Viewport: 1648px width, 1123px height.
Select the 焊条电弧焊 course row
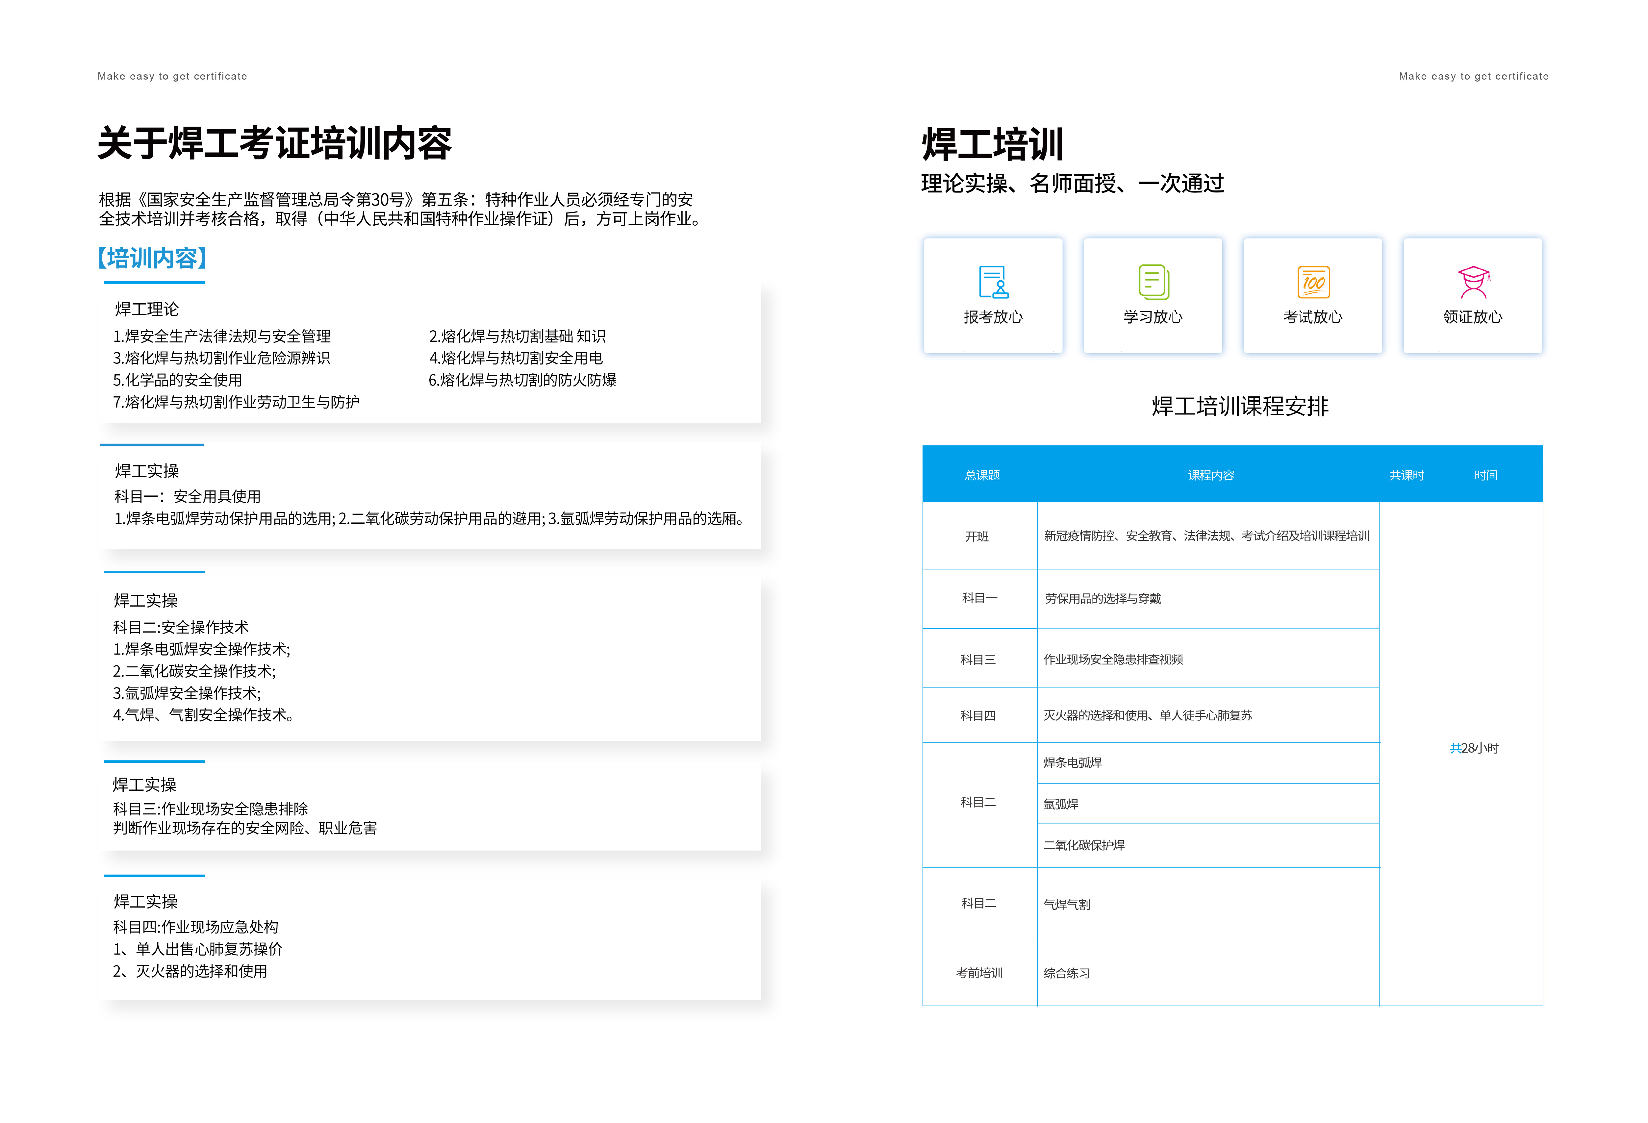(x=1072, y=763)
